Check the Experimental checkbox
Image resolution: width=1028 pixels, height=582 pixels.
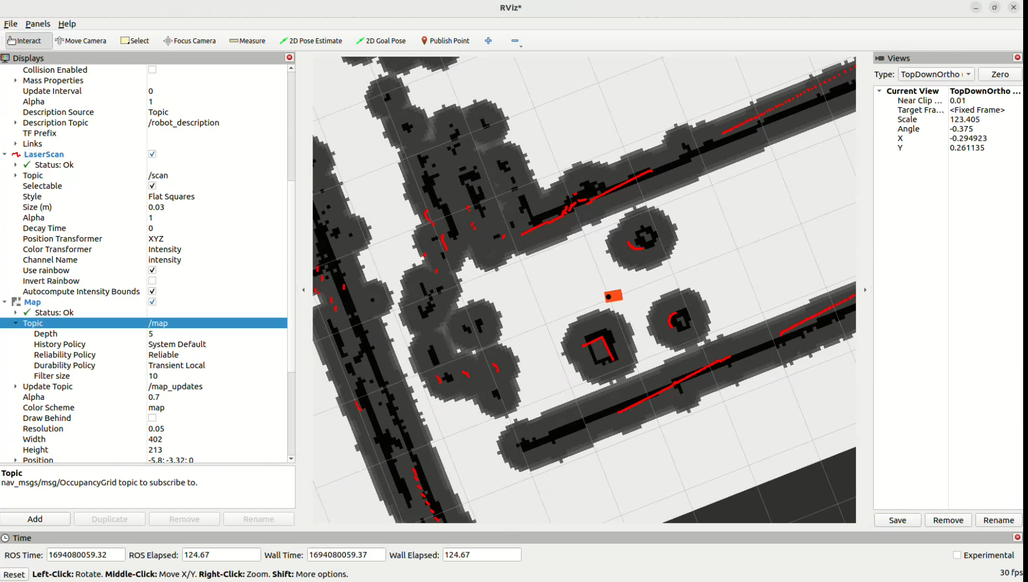click(957, 555)
